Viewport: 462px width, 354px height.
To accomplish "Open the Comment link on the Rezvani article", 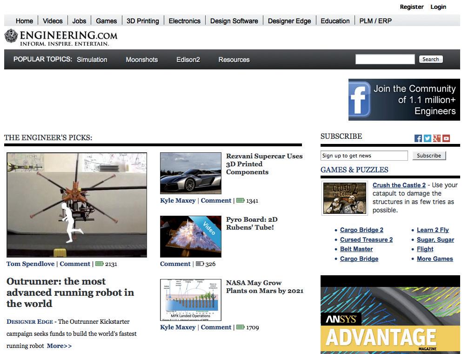I will click(216, 201).
